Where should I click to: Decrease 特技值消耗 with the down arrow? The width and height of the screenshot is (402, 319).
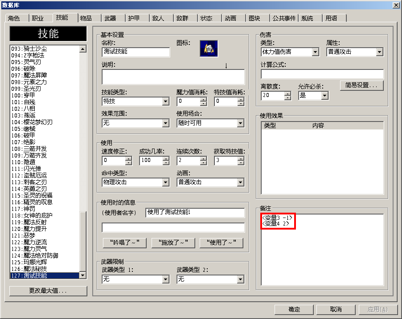[x=241, y=103]
